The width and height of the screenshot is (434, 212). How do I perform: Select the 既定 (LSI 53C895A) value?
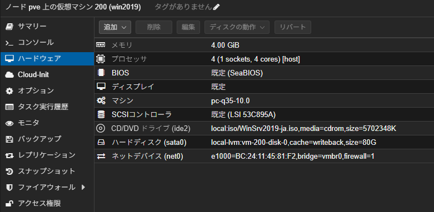click(243, 115)
